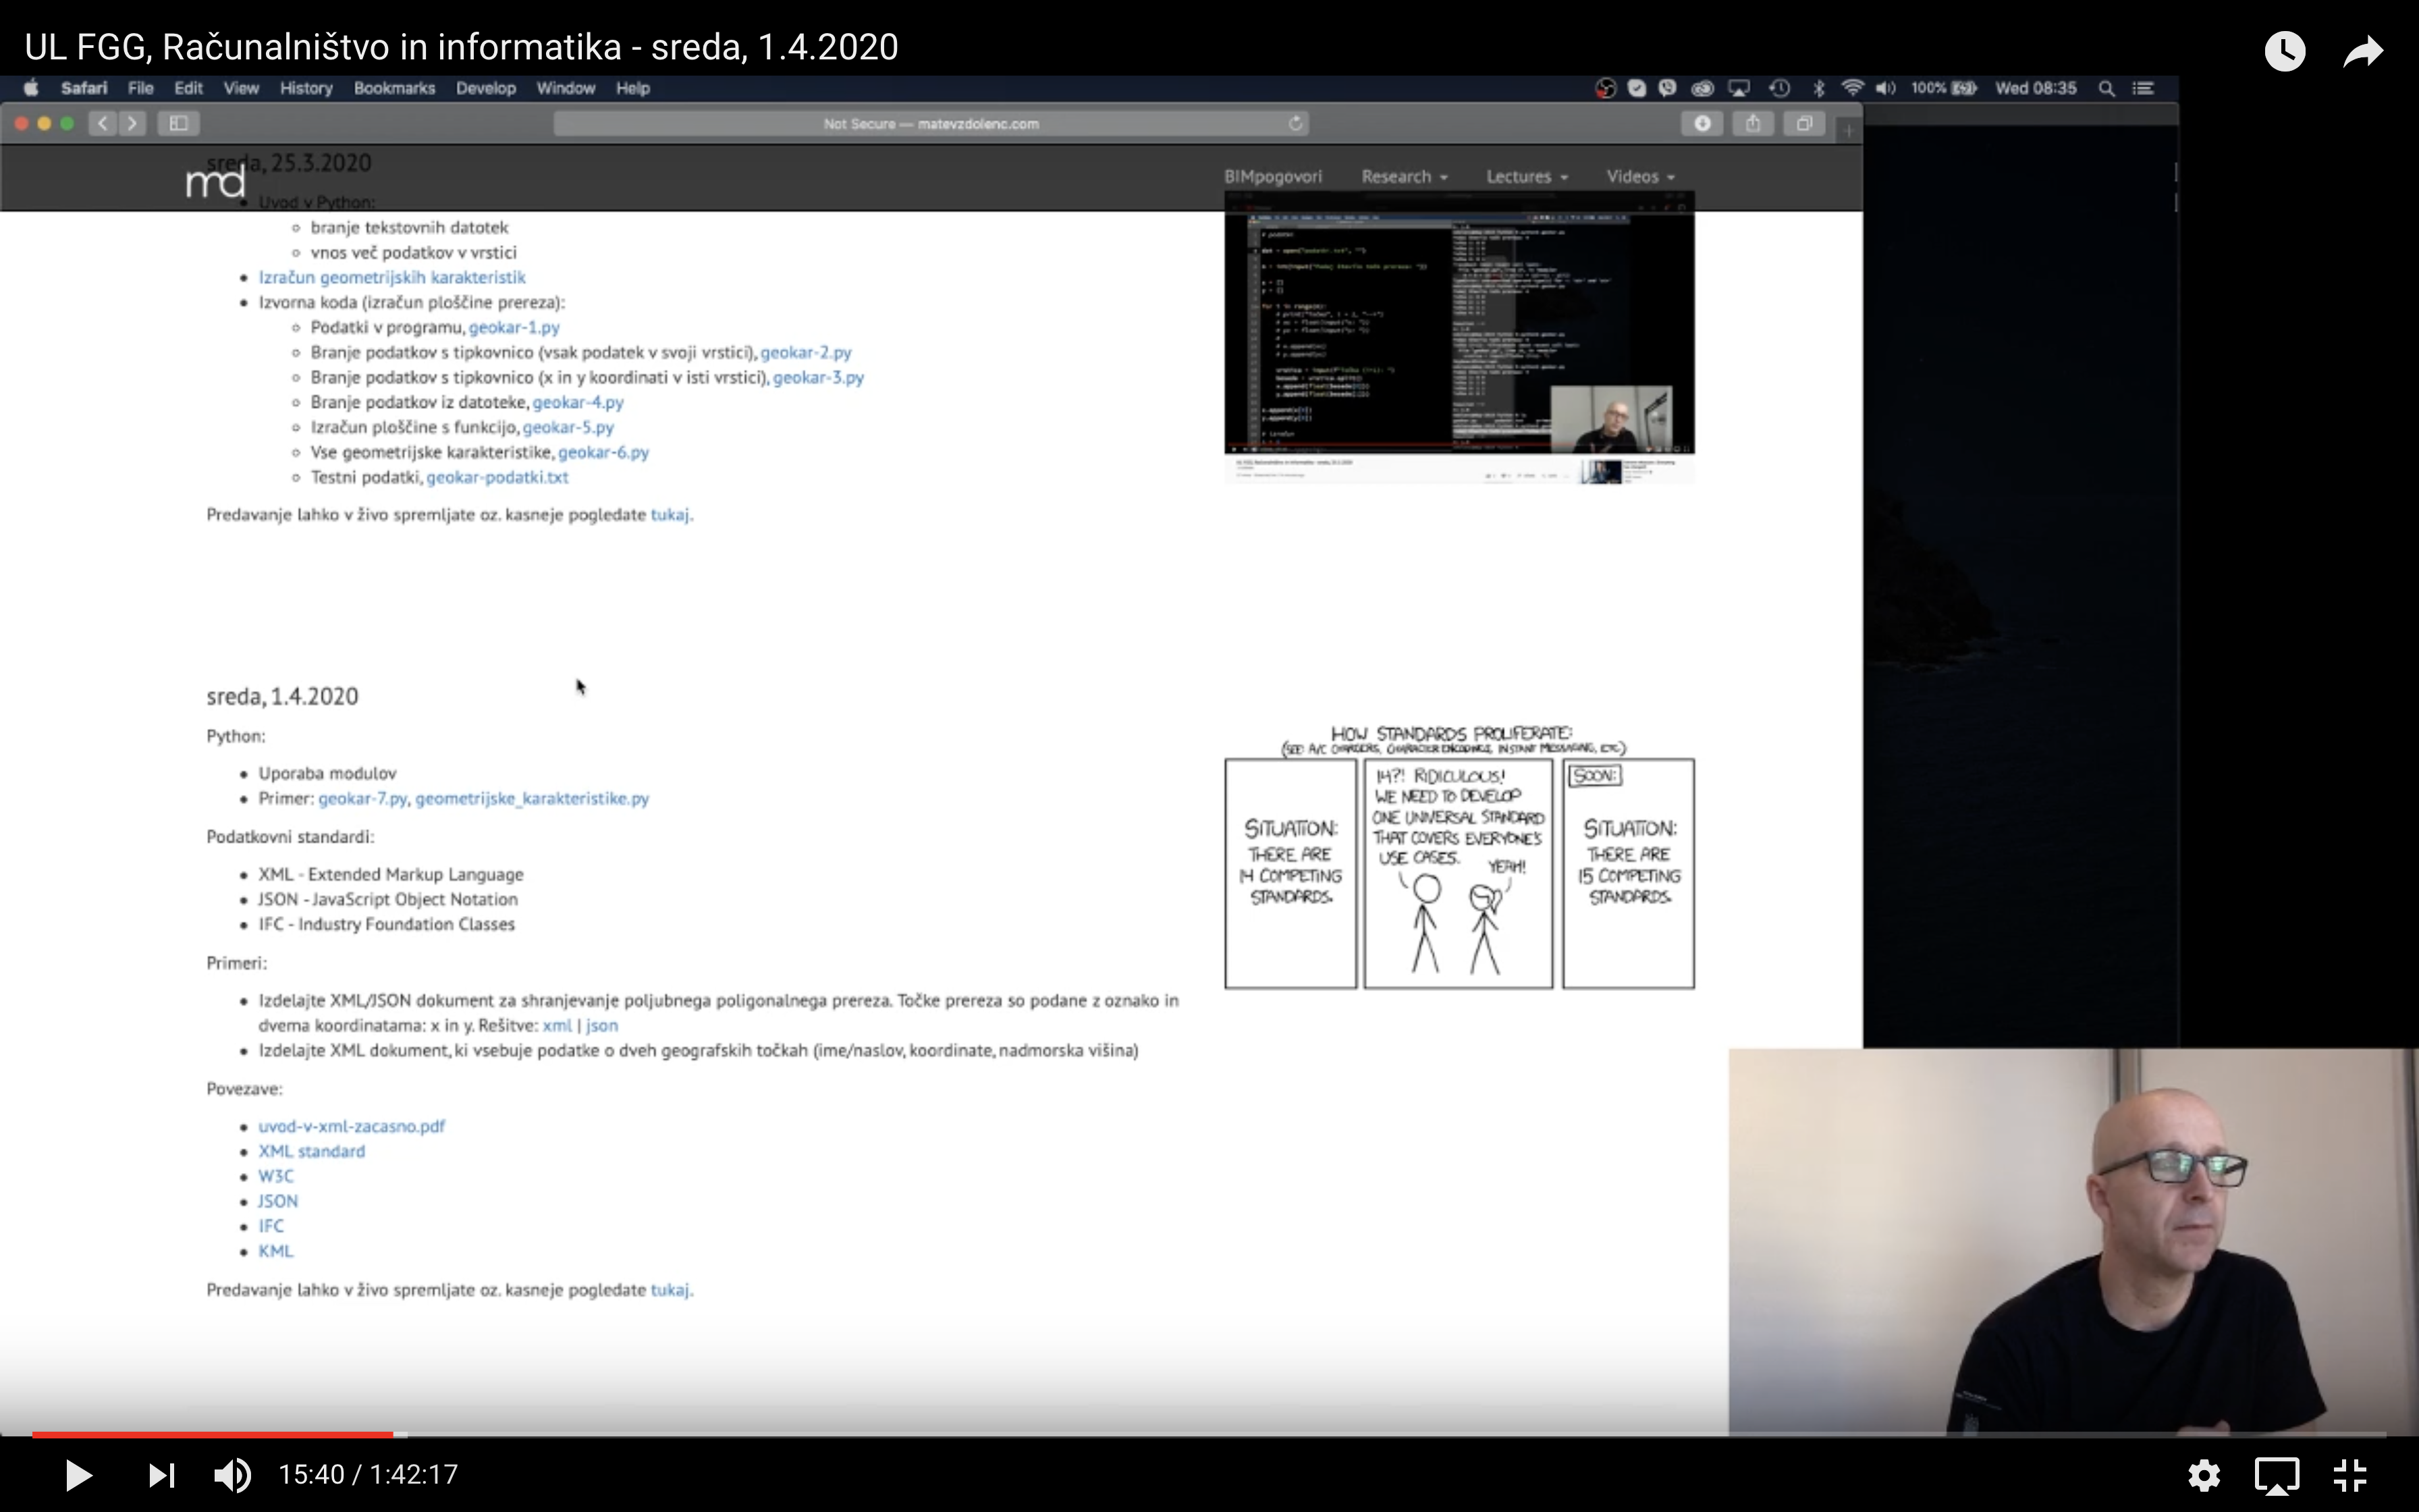Open the History menu
The image size is (2419, 1512).
(306, 88)
